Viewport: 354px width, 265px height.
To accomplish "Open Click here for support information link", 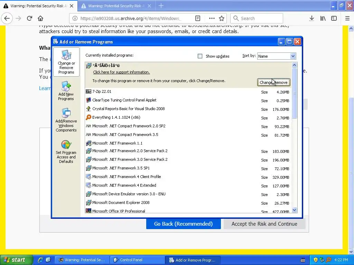I will (121, 72).
